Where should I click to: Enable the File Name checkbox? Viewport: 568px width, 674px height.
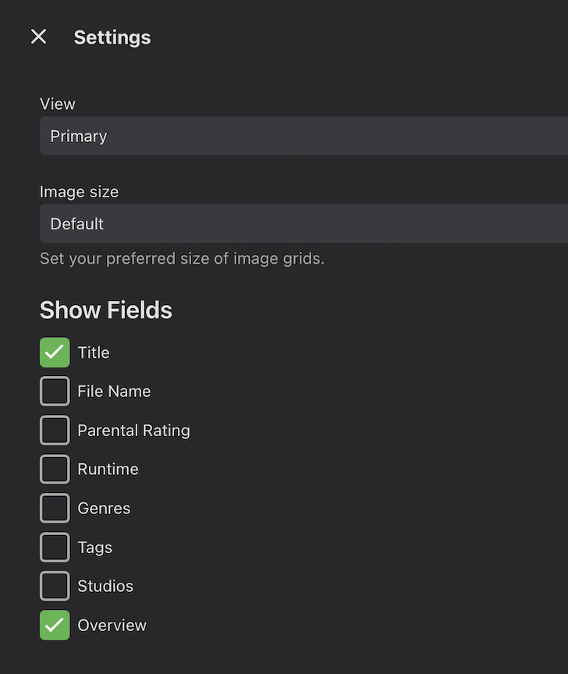point(55,391)
